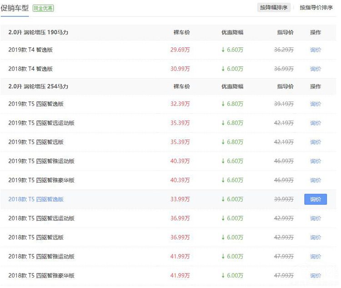Sort by 按降幅排序

274,8
